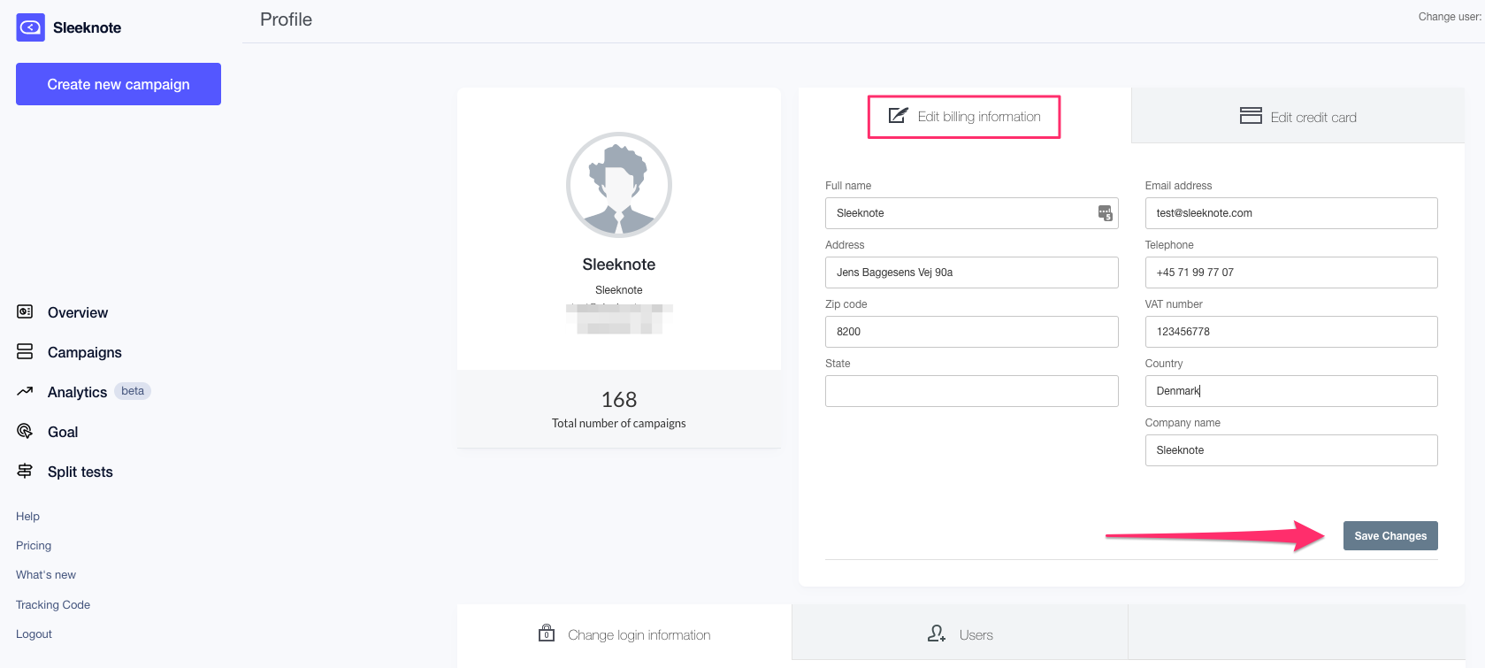
Task: Select the VAT number input field
Action: tap(1290, 332)
